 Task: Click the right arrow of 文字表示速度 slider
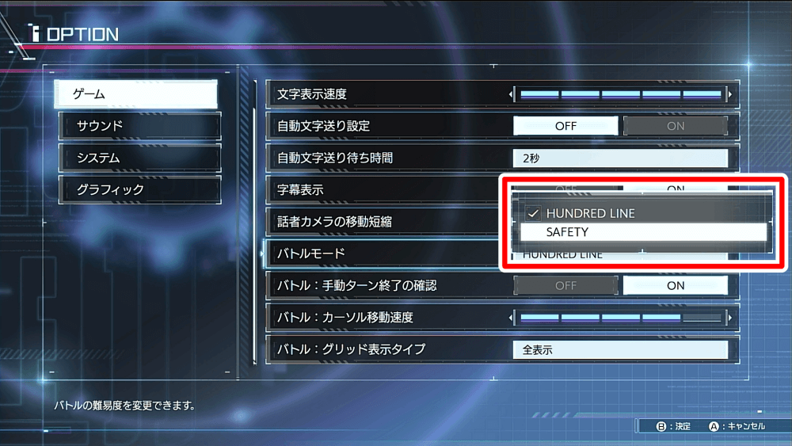click(x=730, y=94)
